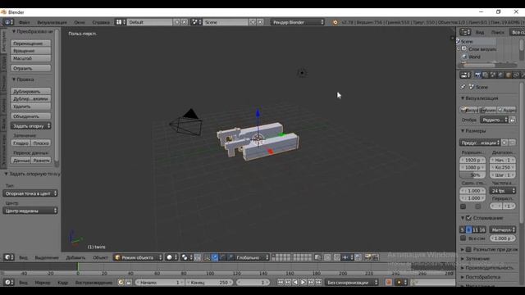Click the Blender logo in info header
The image size is (525, 295).
[x=336, y=22]
